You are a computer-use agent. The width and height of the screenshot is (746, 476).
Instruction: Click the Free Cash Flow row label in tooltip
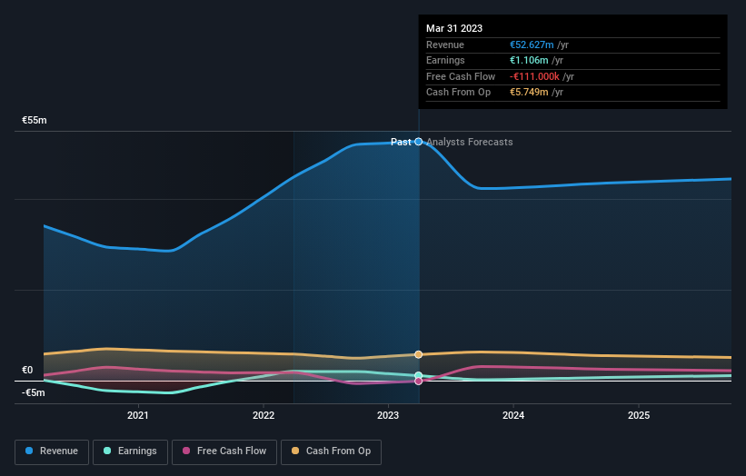(461, 76)
